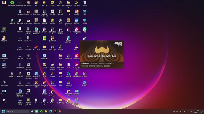This screenshot has height=114, width=204.
Task: Open WeGame from the taskbar
Action: click(x=55, y=111)
